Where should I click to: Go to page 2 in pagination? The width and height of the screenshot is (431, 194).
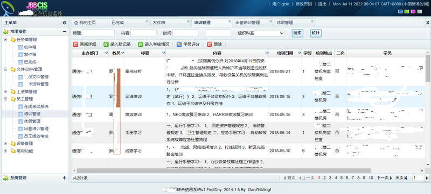point(325,178)
